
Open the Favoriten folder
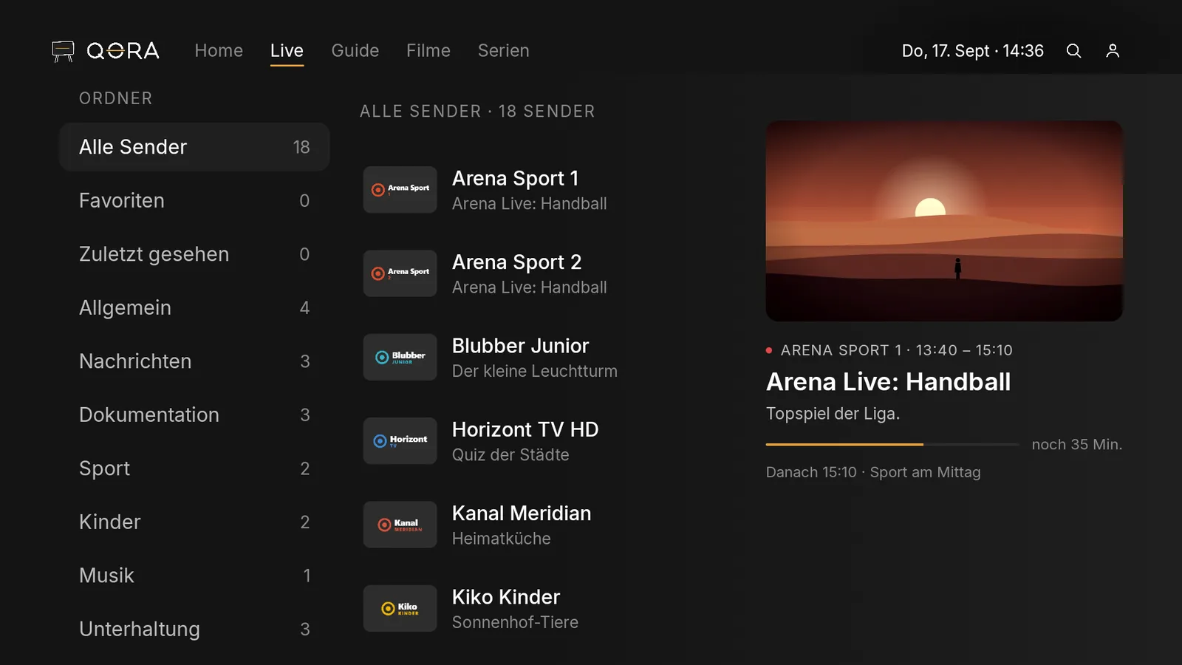194,201
